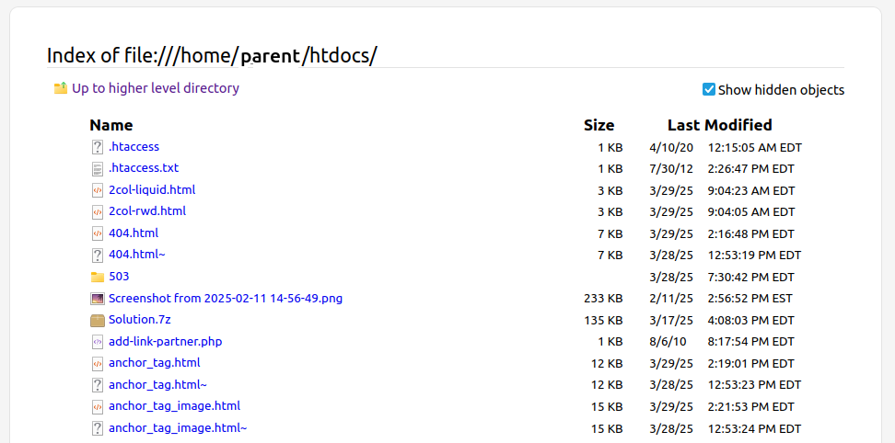Open anchor_tag_image.html link
The image size is (895, 443).
(x=175, y=406)
